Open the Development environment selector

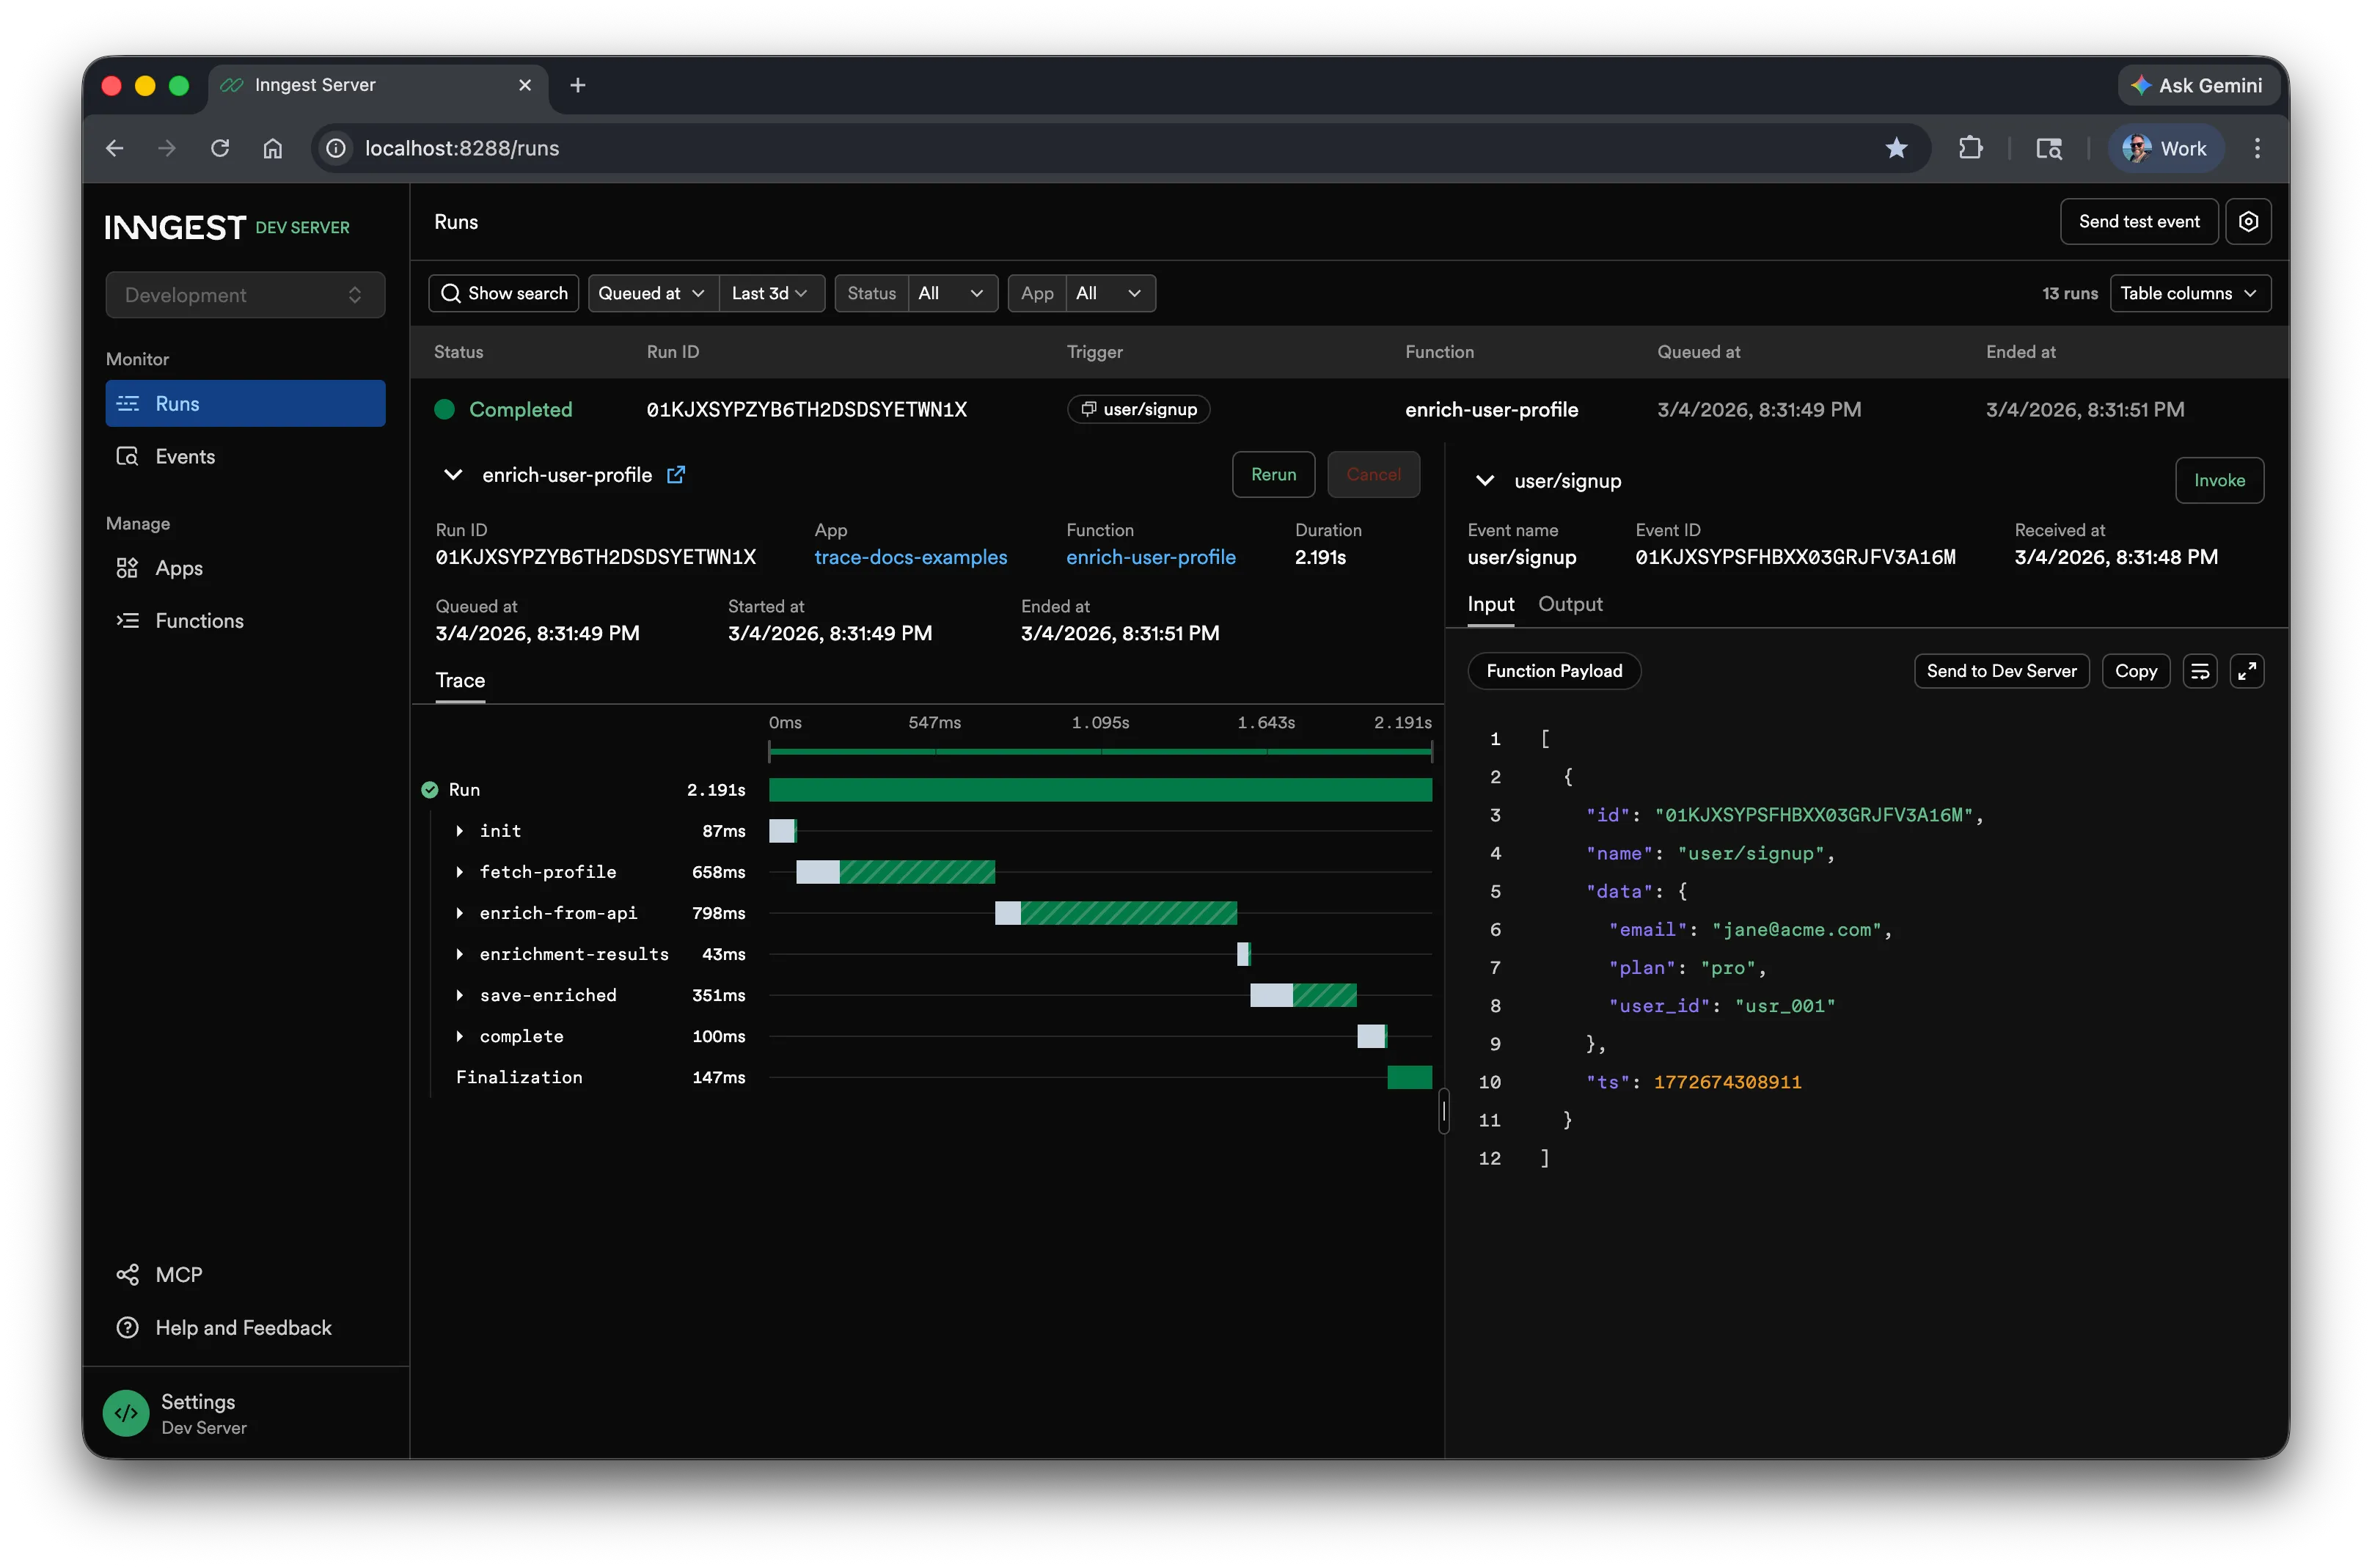point(245,294)
